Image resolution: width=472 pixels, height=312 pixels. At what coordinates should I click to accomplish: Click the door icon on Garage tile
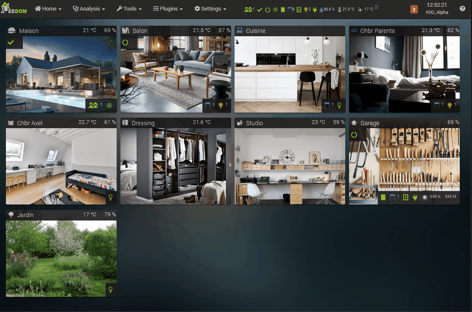383,197
